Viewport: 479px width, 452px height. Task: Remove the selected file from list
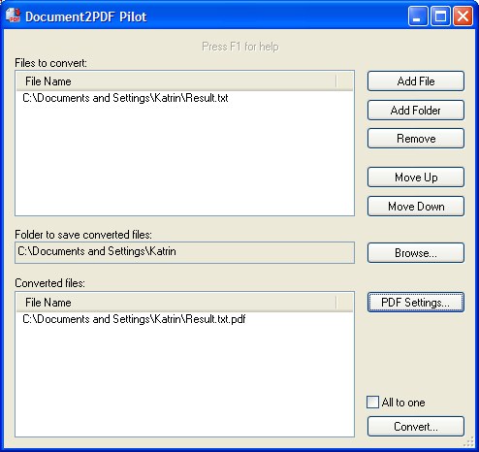coord(416,139)
